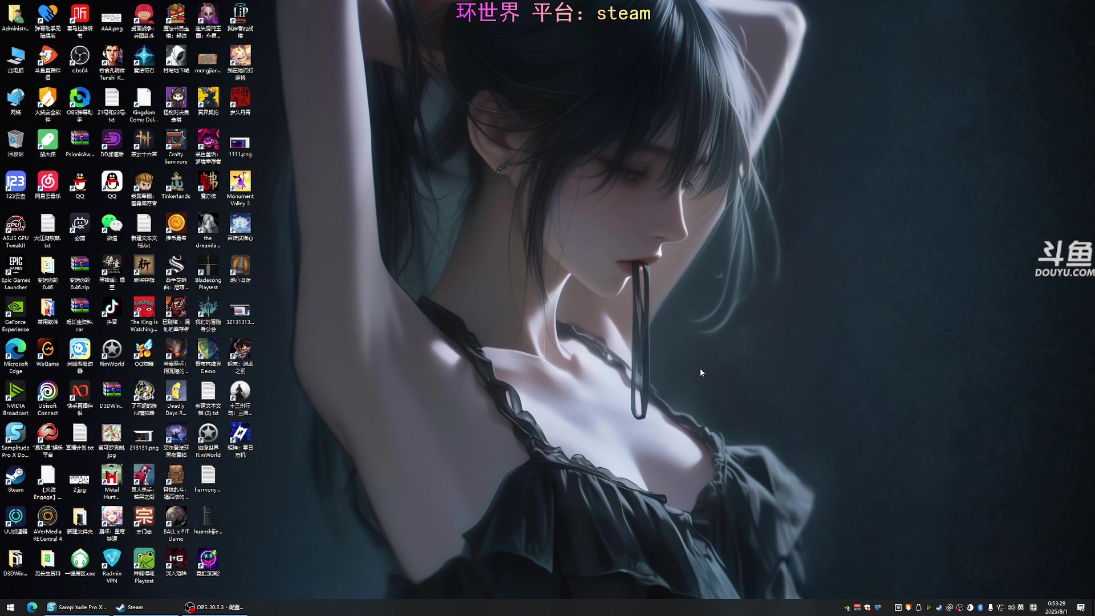Open Ubisoft Connect shortcut
1095x616 pixels.
pos(48,399)
